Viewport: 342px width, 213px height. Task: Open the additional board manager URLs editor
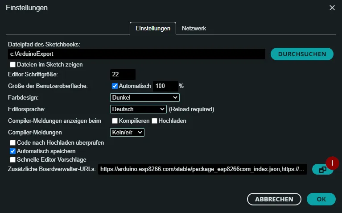(322, 169)
